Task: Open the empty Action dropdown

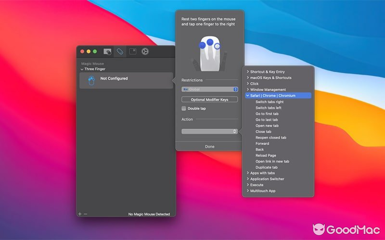Action: 210,131
